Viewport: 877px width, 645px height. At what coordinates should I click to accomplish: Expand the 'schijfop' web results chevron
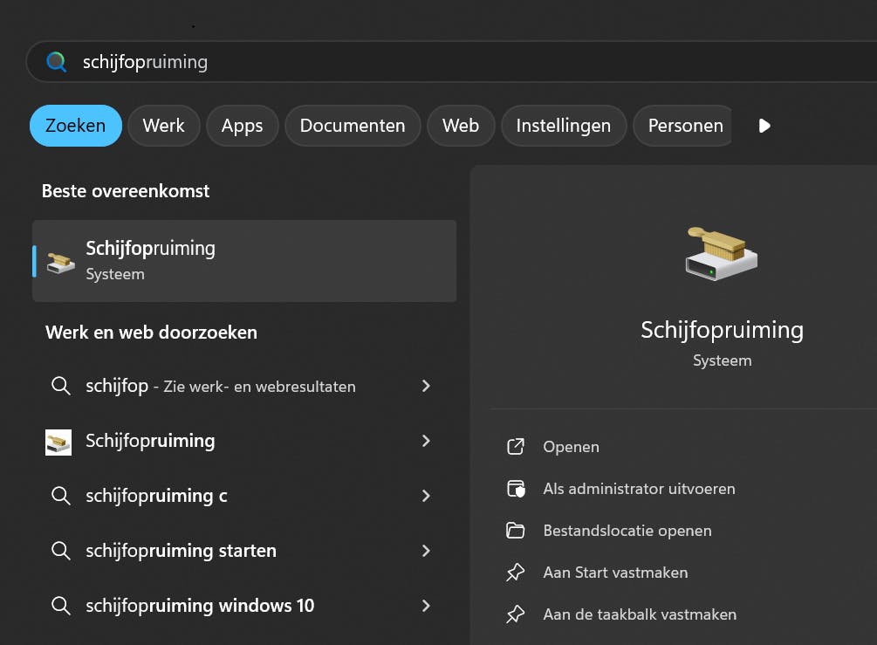[426, 386]
